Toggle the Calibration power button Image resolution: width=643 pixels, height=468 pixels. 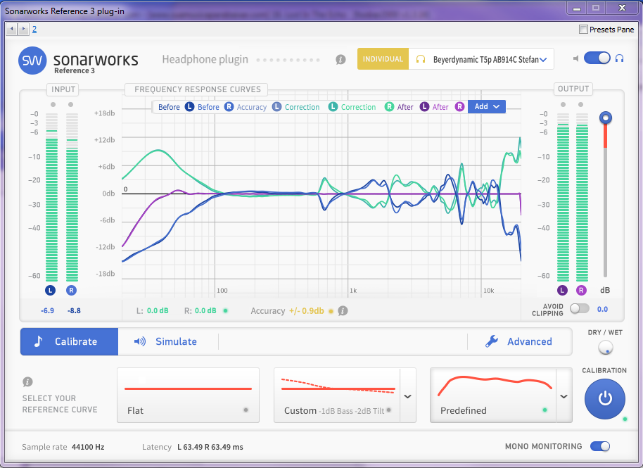pyautogui.click(x=605, y=399)
